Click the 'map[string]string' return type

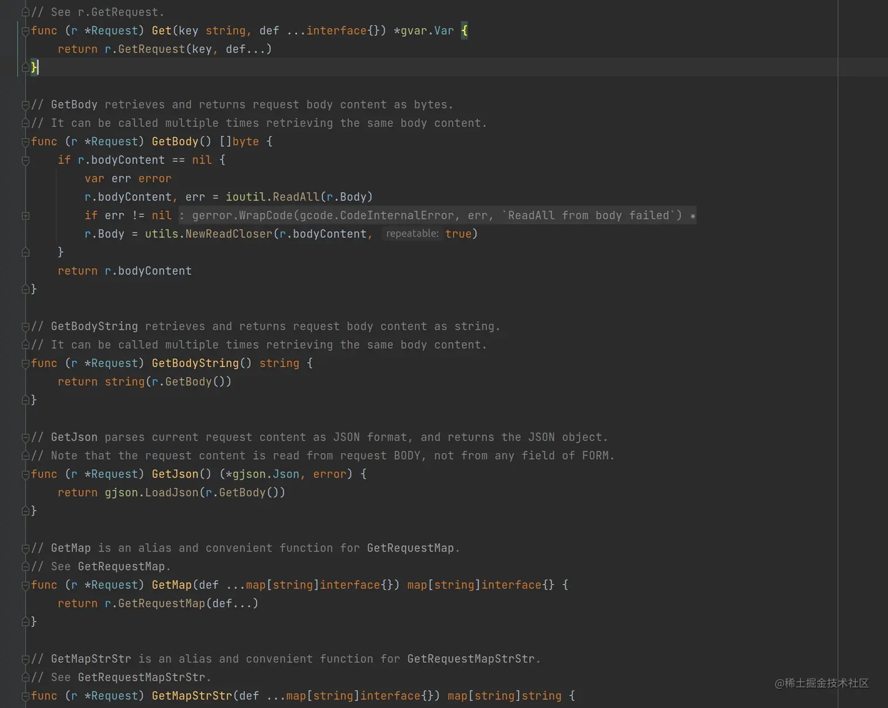pos(504,696)
